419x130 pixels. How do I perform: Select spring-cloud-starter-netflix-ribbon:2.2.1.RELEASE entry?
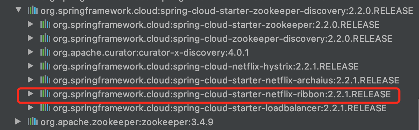click(222, 94)
